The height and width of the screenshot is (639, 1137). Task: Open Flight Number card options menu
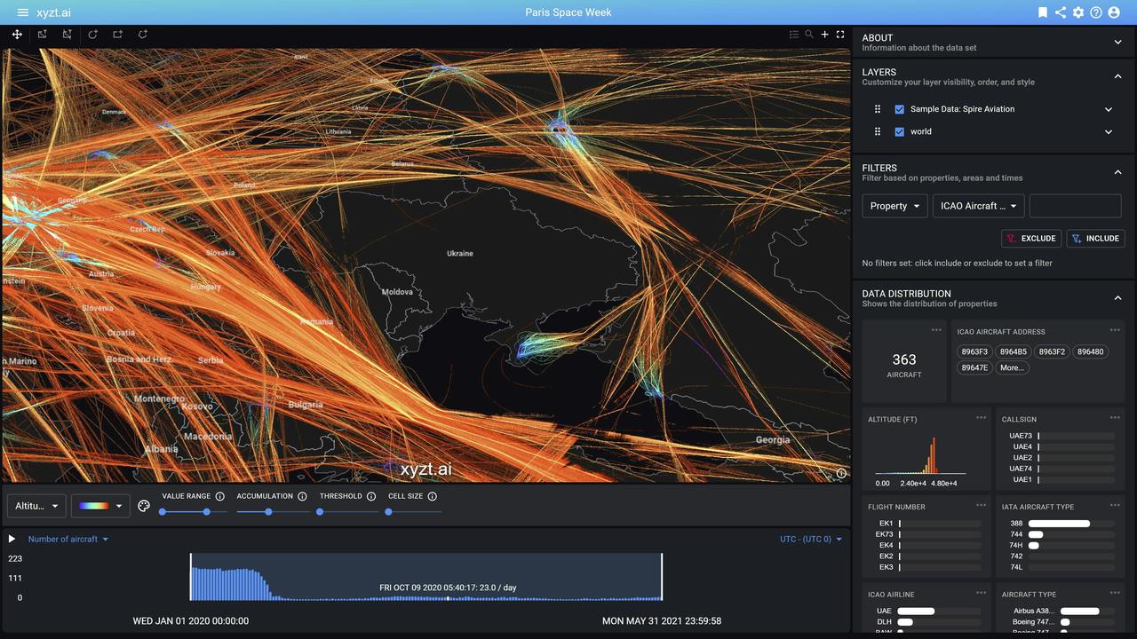pyautogui.click(x=982, y=506)
